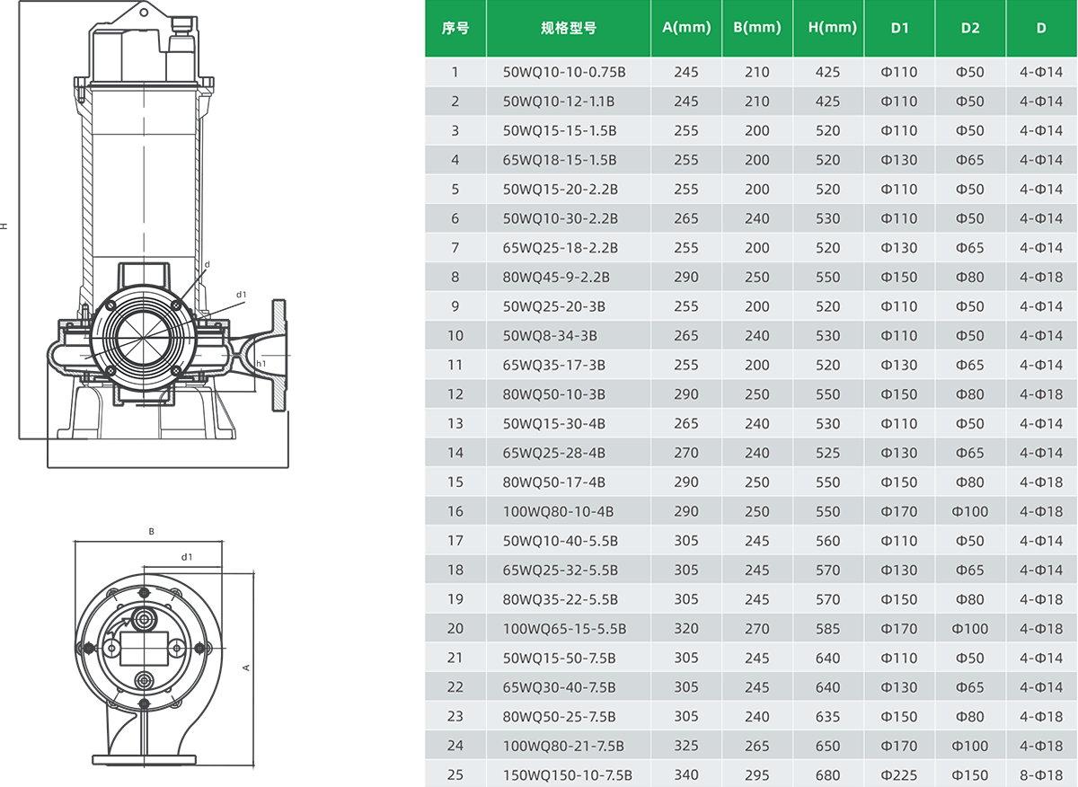The width and height of the screenshot is (1078, 787).
Task: Click model name 50WQ8-34-3B
Action: coord(550,336)
